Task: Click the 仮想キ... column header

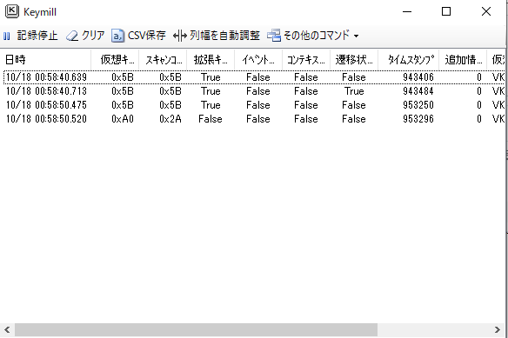Action: (x=115, y=60)
